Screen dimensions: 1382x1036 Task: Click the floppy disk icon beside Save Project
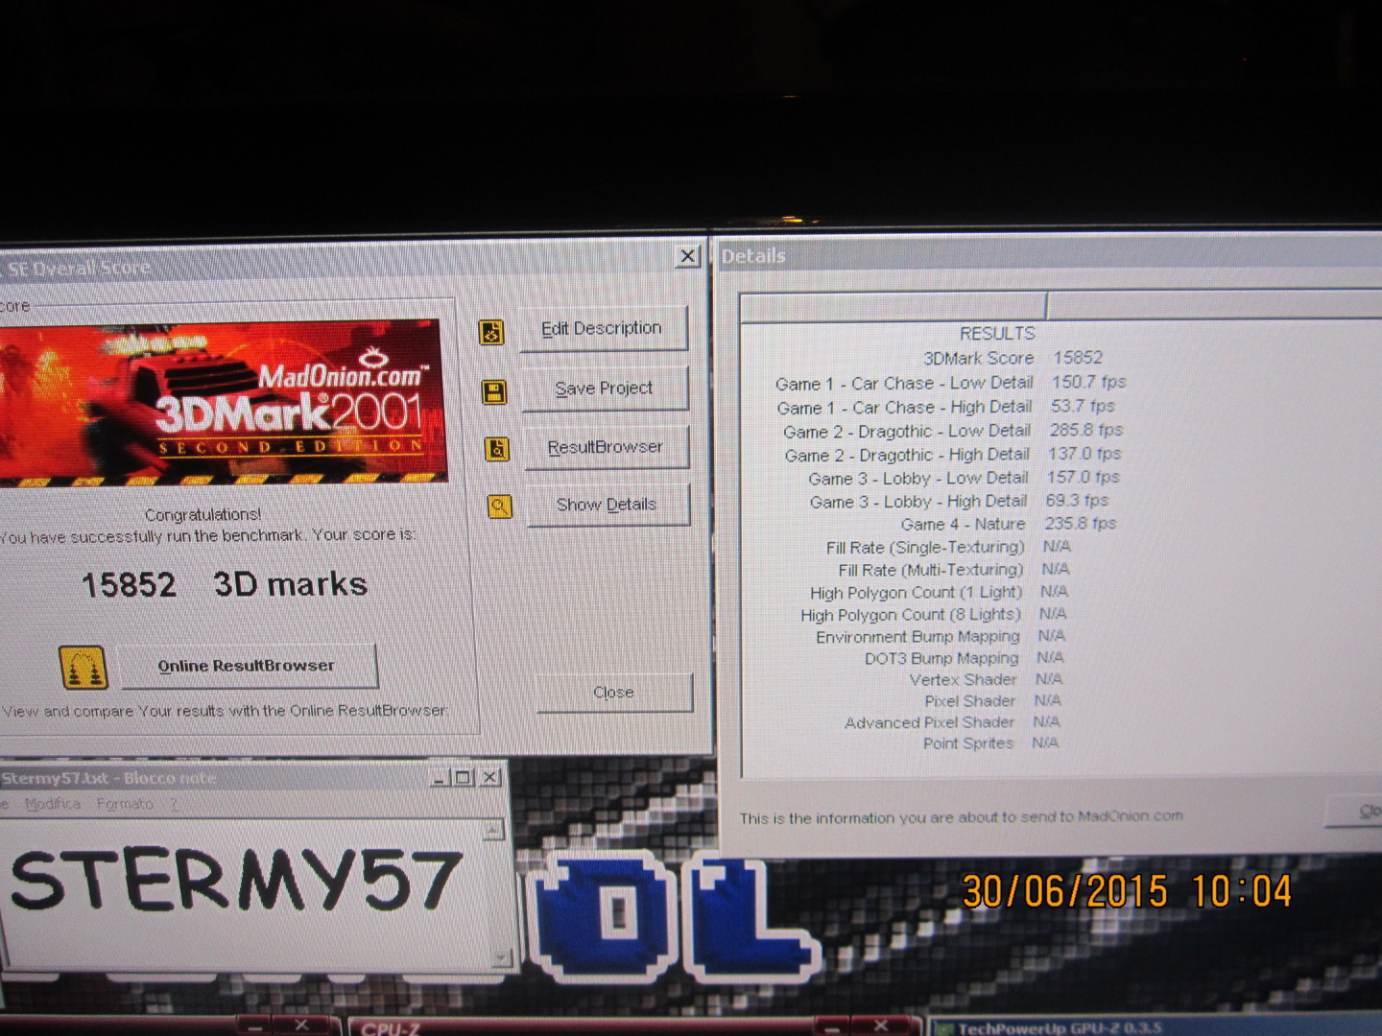(x=494, y=391)
